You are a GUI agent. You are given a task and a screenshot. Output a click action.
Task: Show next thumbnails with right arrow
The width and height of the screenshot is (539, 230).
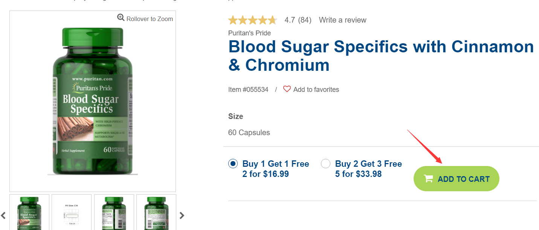pos(182,215)
